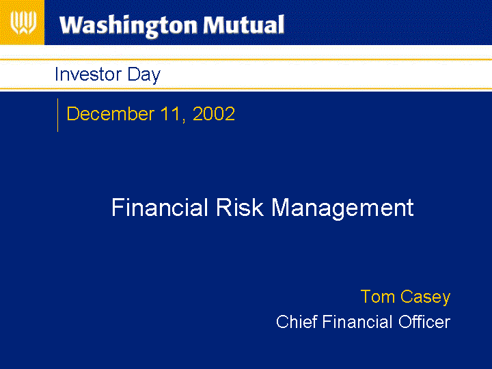
Task: Click the word Management in the slide title
Action: [342, 208]
